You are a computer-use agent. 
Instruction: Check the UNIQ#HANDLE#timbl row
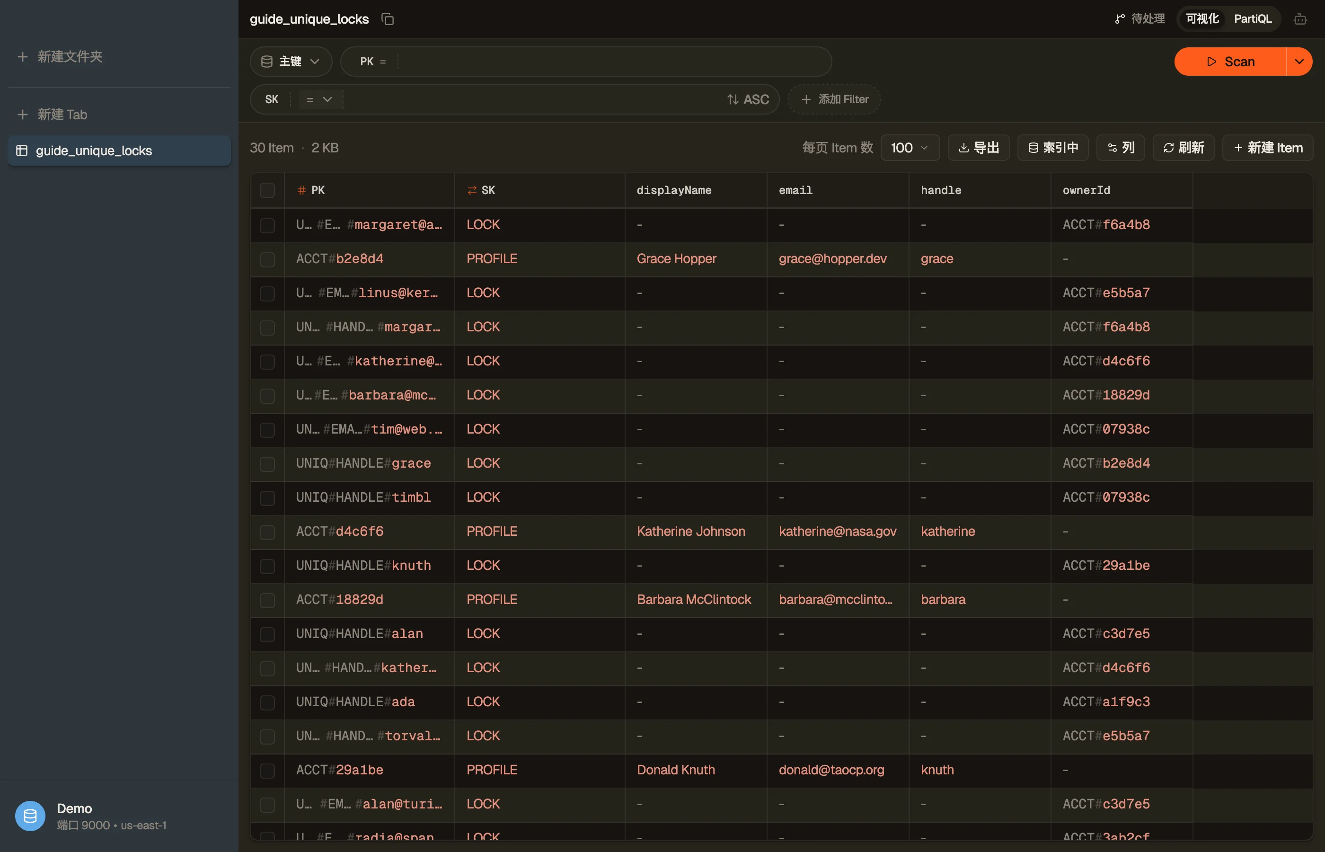267,498
